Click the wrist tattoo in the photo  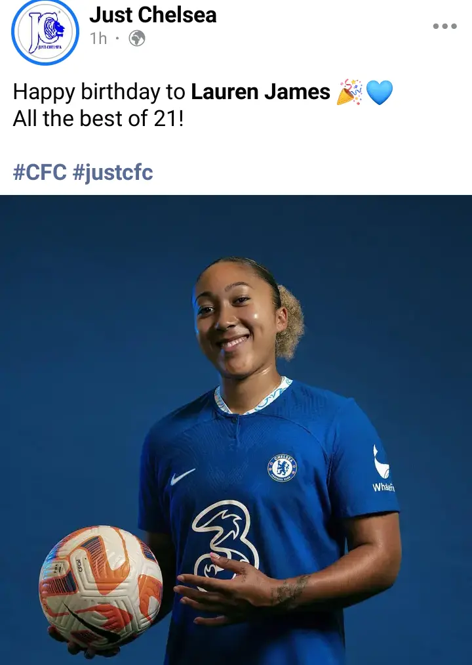click(x=290, y=590)
